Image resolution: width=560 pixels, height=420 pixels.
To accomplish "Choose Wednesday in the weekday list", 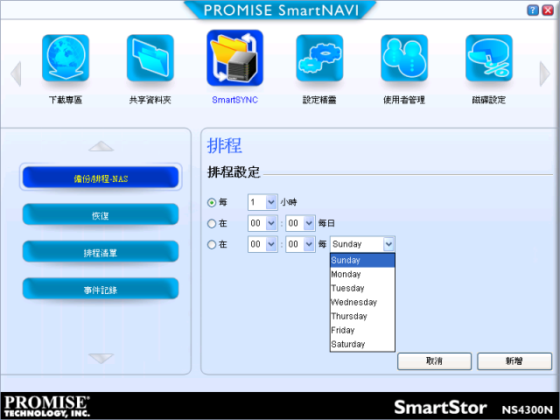I will [362, 302].
